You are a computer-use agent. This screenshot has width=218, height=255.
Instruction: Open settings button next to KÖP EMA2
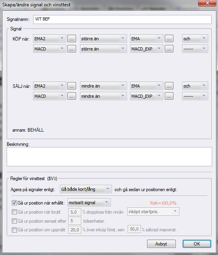pyautogui.click(x=72, y=39)
